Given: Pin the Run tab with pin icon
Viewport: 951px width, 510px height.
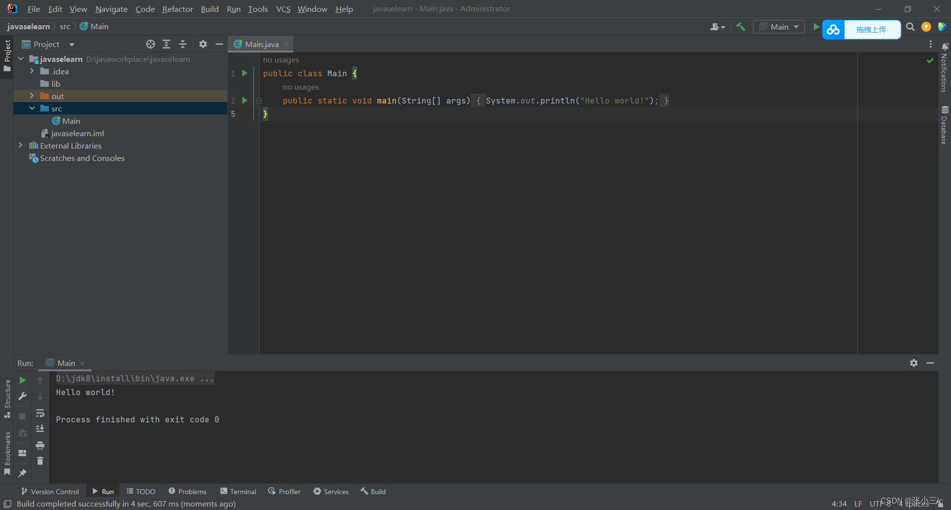Looking at the screenshot, I should 22,473.
